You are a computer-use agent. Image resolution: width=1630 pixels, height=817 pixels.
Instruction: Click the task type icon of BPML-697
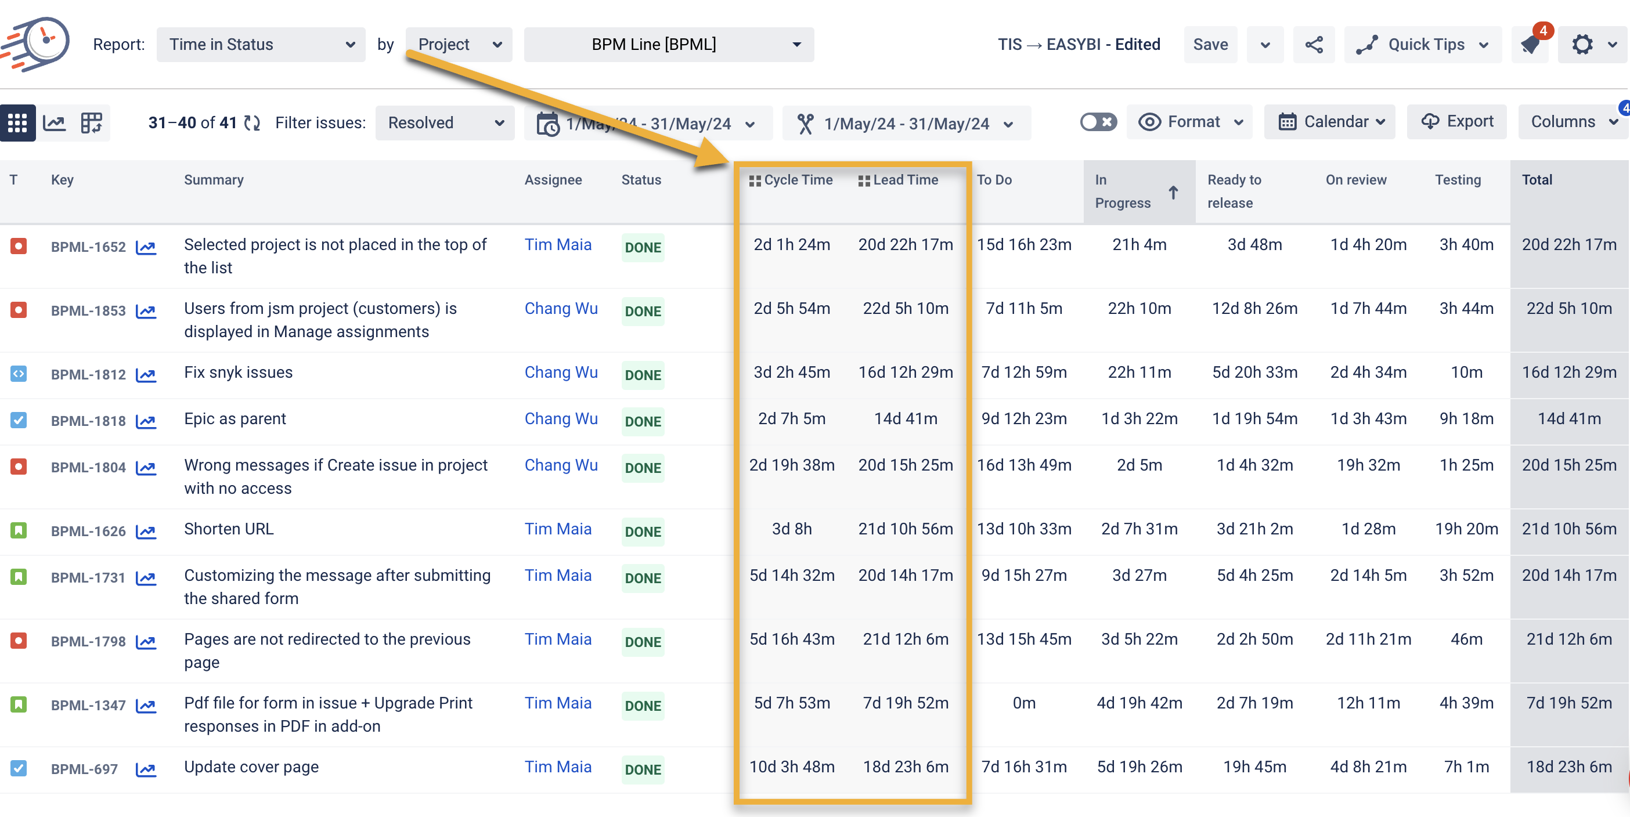pyautogui.click(x=19, y=768)
